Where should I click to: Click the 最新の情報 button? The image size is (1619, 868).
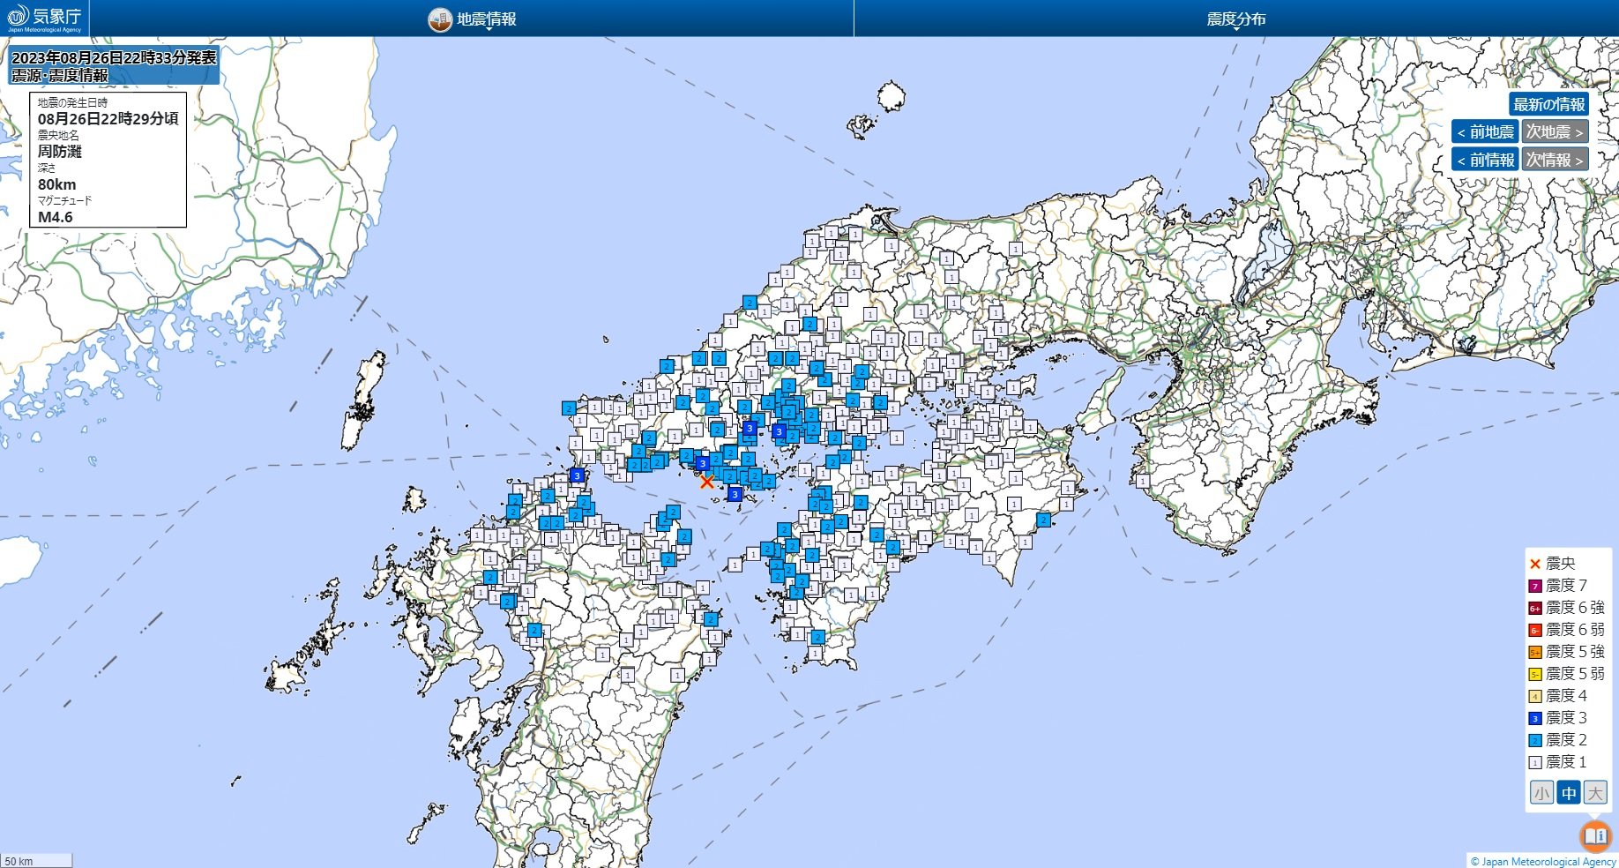point(1548,104)
